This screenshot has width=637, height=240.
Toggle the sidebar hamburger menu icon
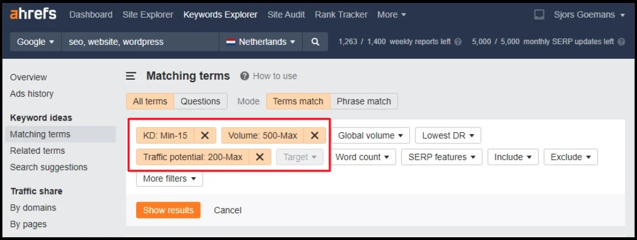pyautogui.click(x=130, y=76)
